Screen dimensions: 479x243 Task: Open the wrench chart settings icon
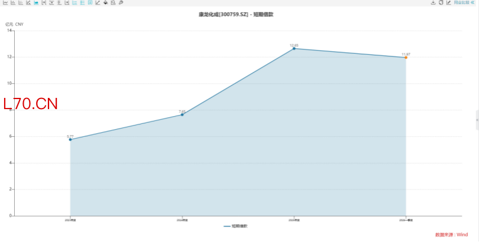(121, 2)
